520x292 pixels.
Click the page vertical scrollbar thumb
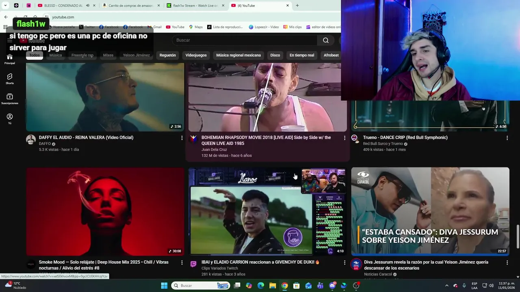(x=518, y=236)
